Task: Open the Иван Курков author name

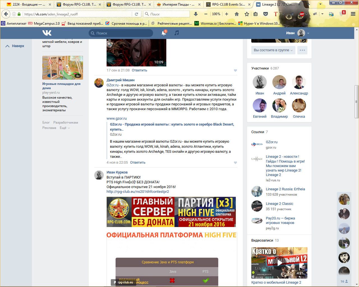Action: point(117,172)
